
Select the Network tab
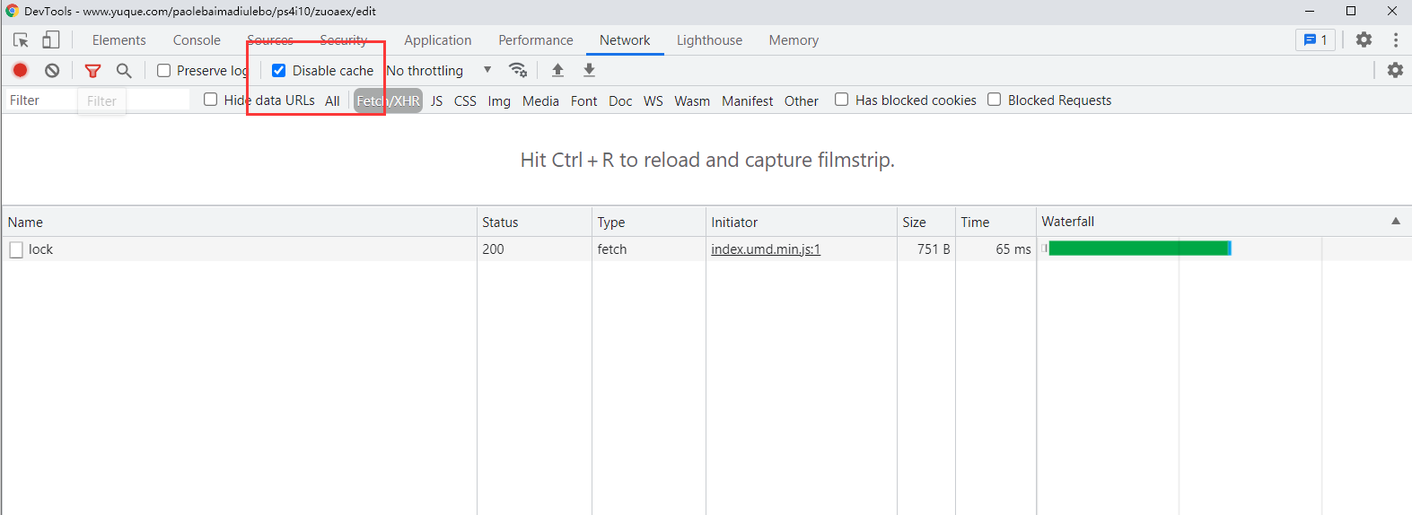(x=625, y=40)
